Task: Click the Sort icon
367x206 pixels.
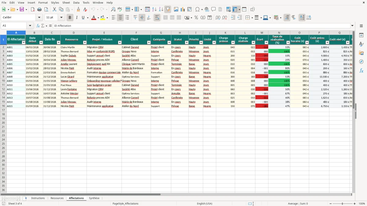Action: 147,9
